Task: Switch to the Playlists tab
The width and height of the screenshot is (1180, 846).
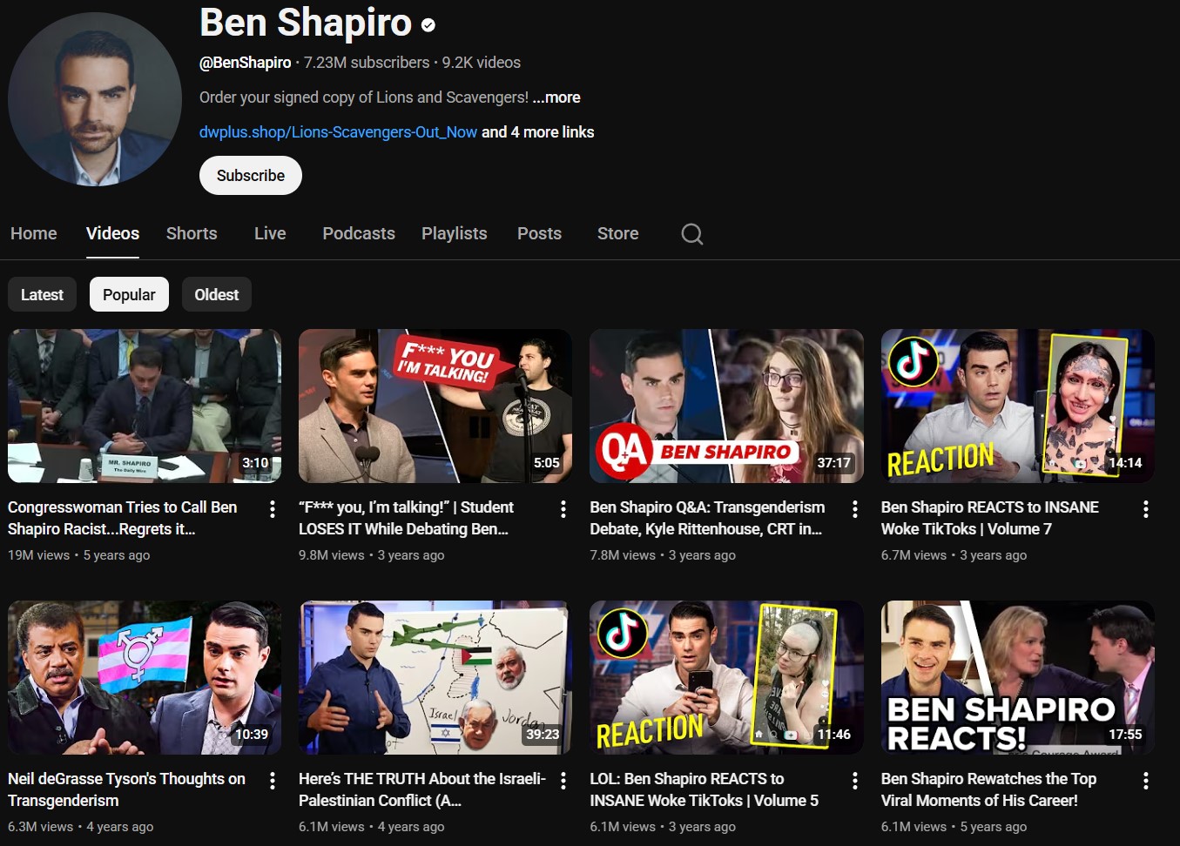Action: pyautogui.click(x=455, y=233)
